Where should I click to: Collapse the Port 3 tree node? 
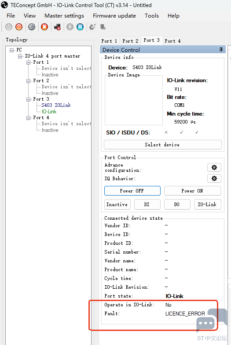29,99
